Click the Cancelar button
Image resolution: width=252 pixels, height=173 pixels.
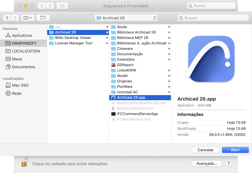click(x=205, y=150)
